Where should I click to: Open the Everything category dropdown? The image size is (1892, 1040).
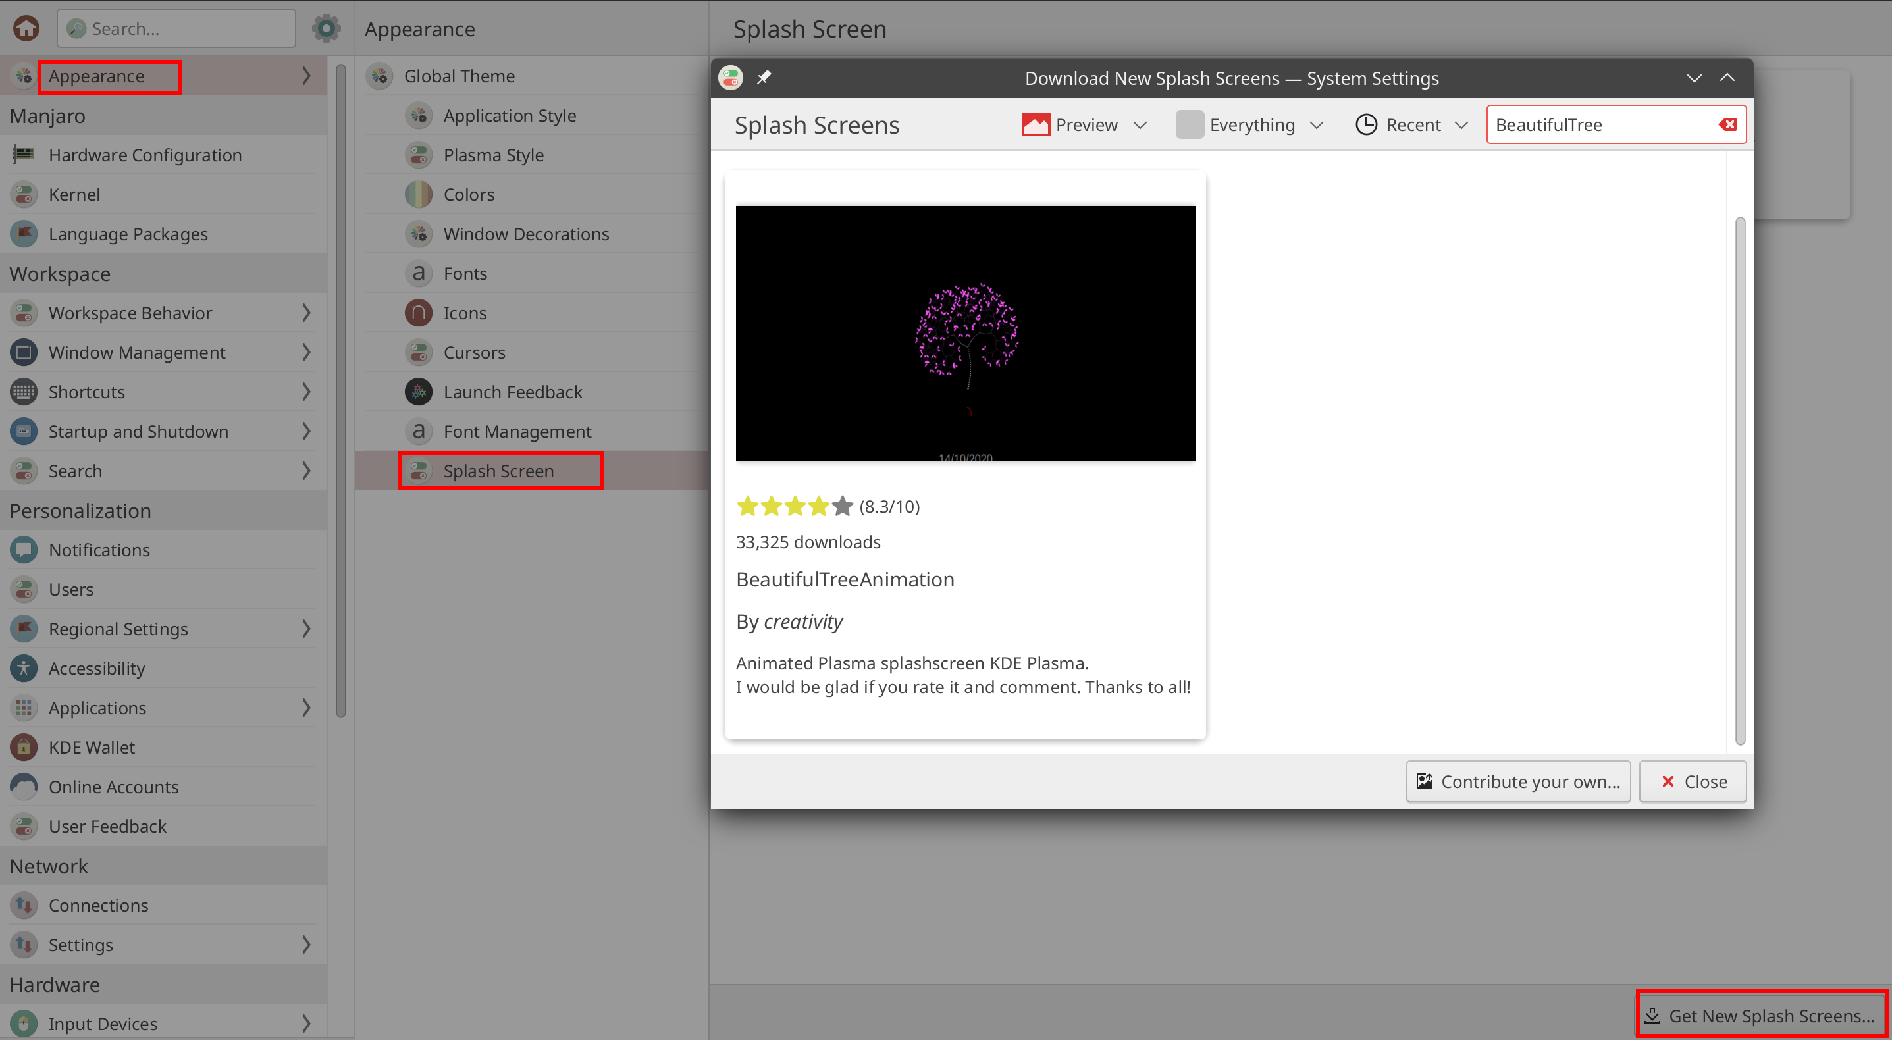1249,125
